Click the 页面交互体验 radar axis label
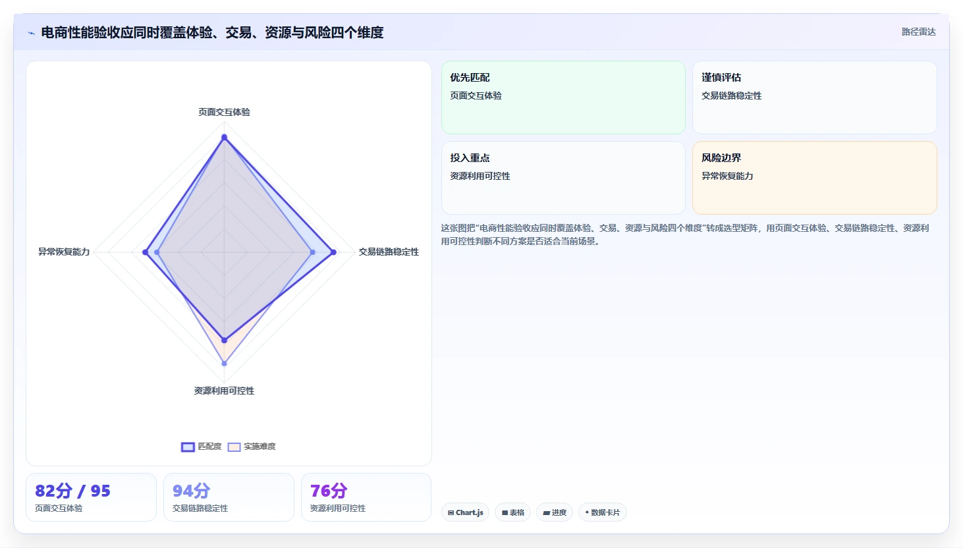This screenshot has width=963, height=548. pos(224,112)
